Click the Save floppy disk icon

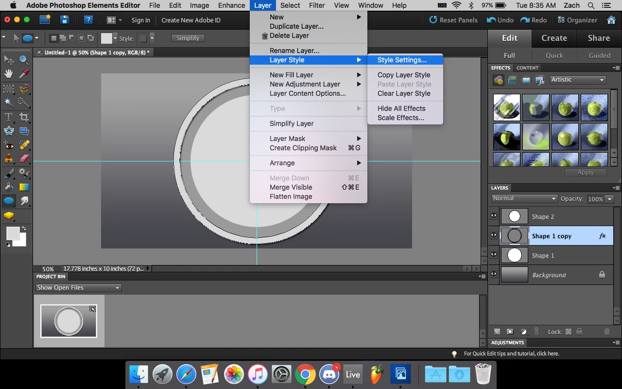64,20
